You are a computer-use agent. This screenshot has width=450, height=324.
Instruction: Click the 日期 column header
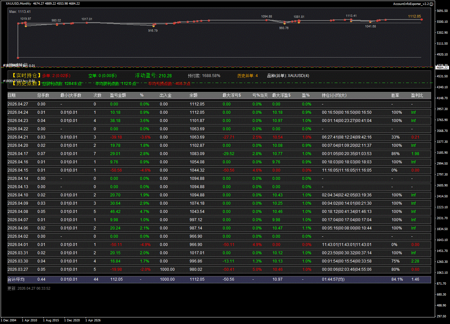tap(12, 96)
